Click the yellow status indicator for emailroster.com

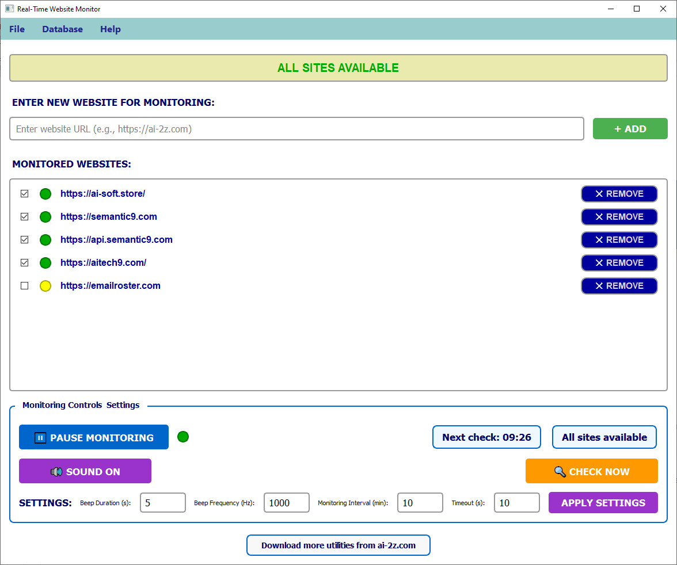[x=45, y=286]
